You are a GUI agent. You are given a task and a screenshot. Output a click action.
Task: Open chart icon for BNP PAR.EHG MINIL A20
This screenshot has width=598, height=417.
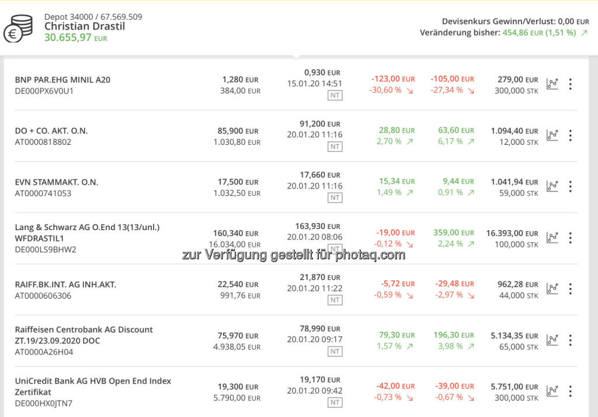click(x=552, y=84)
